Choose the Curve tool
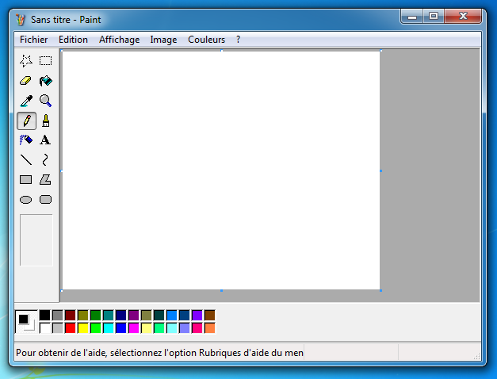 tap(46, 160)
